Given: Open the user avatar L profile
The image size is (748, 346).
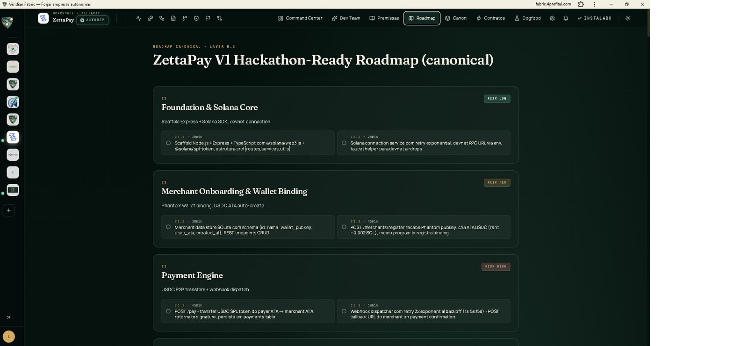Looking at the screenshot, I should [9, 336].
